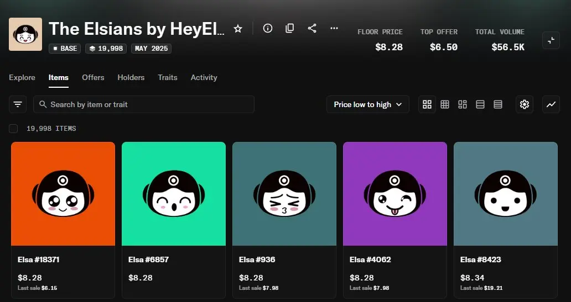Add collection to favorites with the star icon

[238, 29]
